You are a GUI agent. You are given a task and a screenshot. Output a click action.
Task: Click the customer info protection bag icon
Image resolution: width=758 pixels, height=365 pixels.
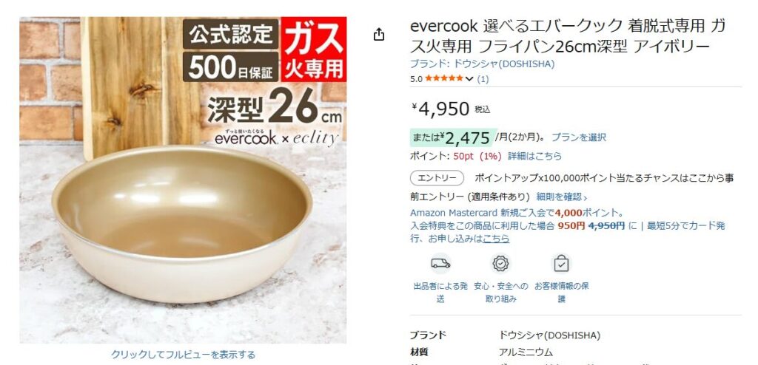click(x=561, y=264)
